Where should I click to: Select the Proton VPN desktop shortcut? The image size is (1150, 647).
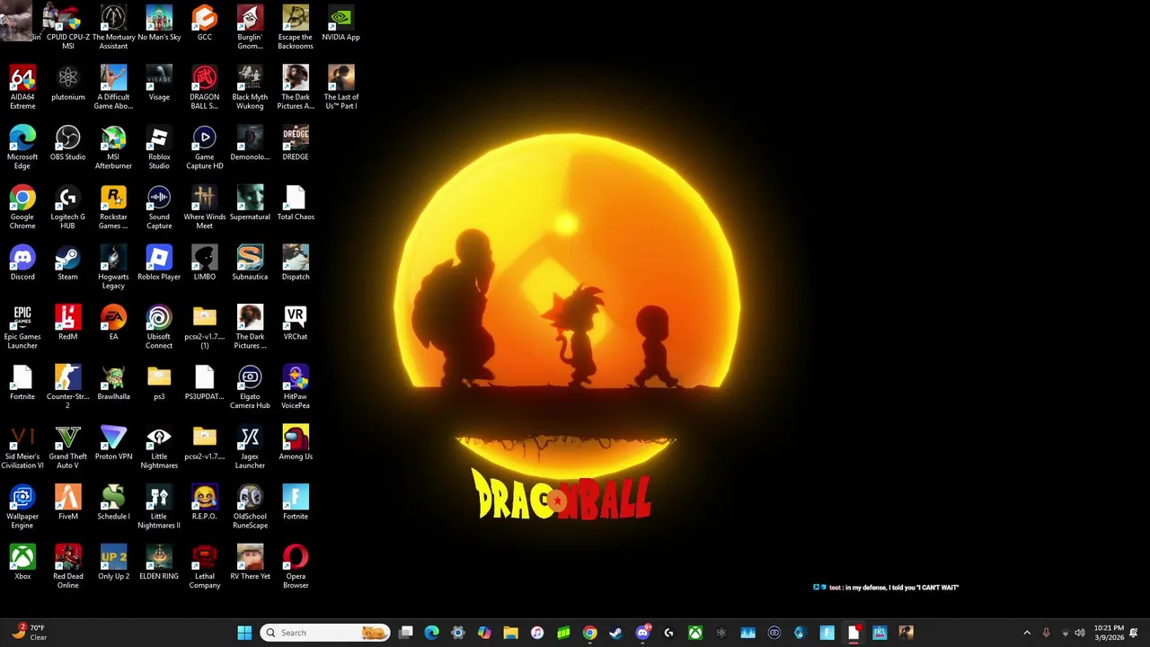click(113, 443)
